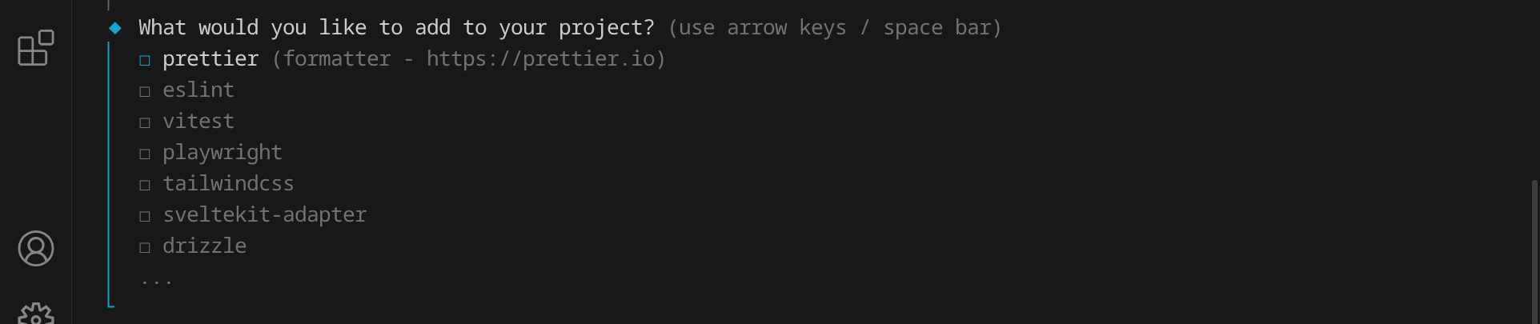Click the tailwindcss option text
The width and height of the screenshot is (1540, 324).
pos(228,184)
